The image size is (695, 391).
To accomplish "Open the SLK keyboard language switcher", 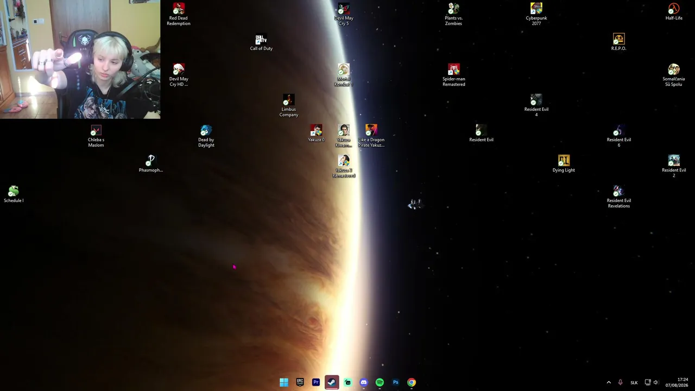I will point(634,382).
